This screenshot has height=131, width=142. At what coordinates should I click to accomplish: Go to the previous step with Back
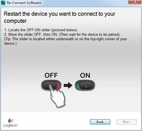coord(100,122)
